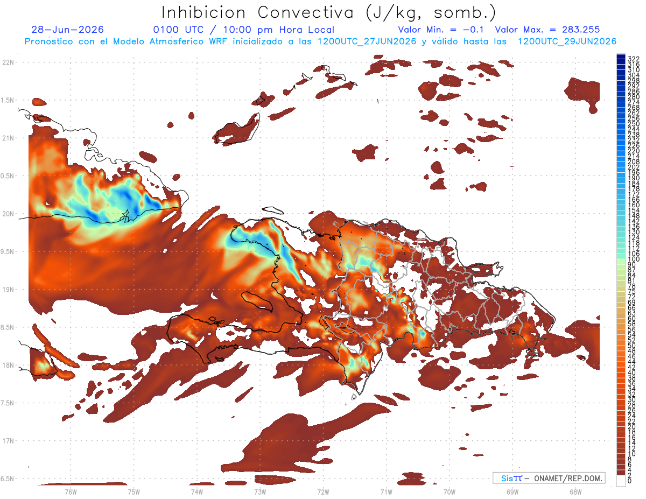646x499 pixels.
Task: Click the '17N' latitude label
Action: [9, 441]
